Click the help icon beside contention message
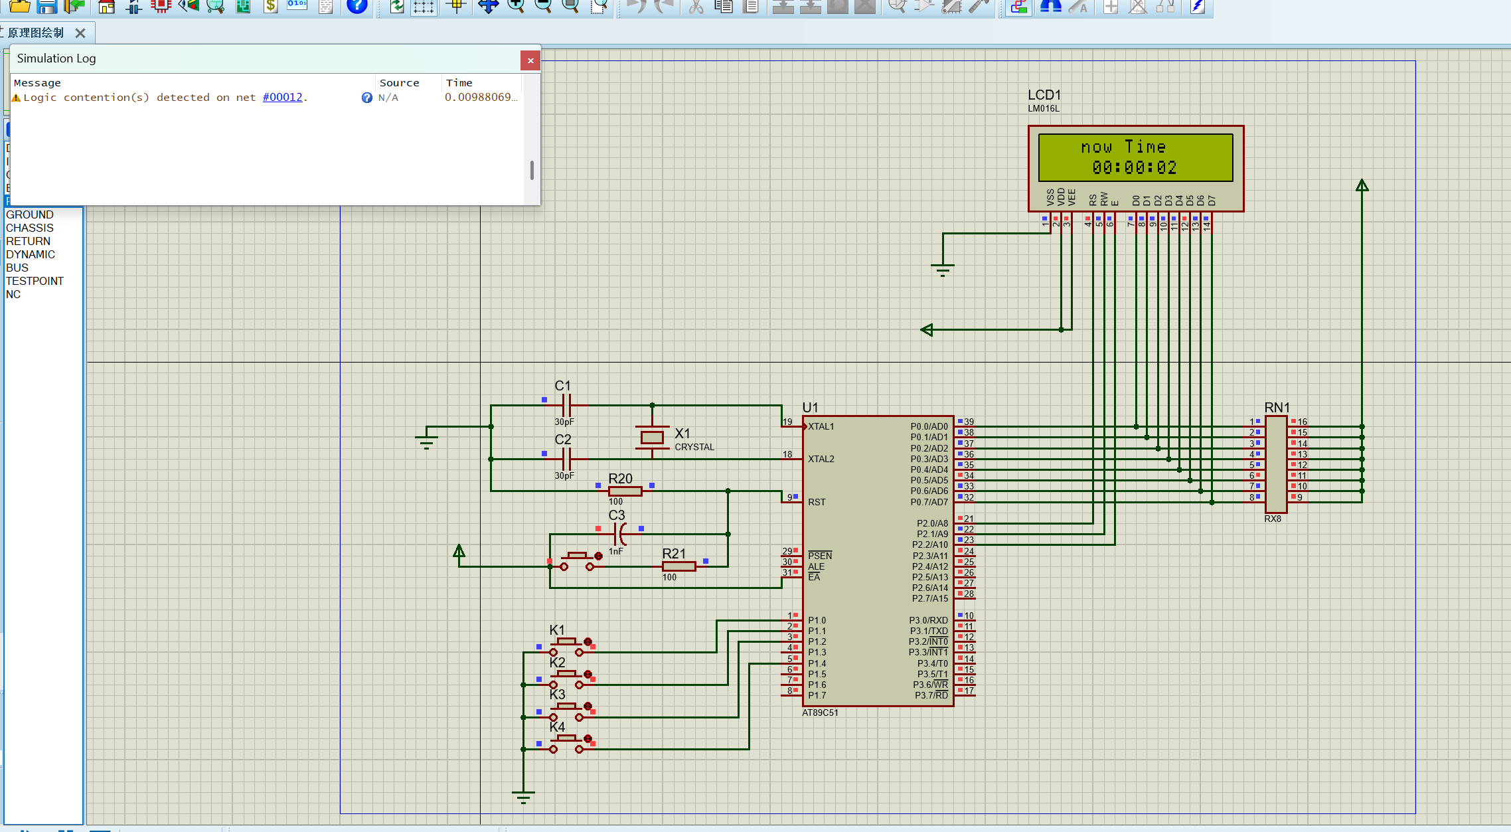The height and width of the screenshot is (832, 1511). coord(366,98)
